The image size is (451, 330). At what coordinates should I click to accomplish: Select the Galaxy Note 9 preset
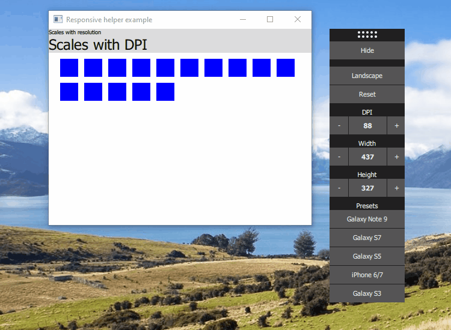pos(367,219)
